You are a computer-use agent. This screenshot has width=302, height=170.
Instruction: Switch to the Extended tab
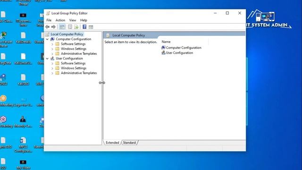tap(112, 143)
